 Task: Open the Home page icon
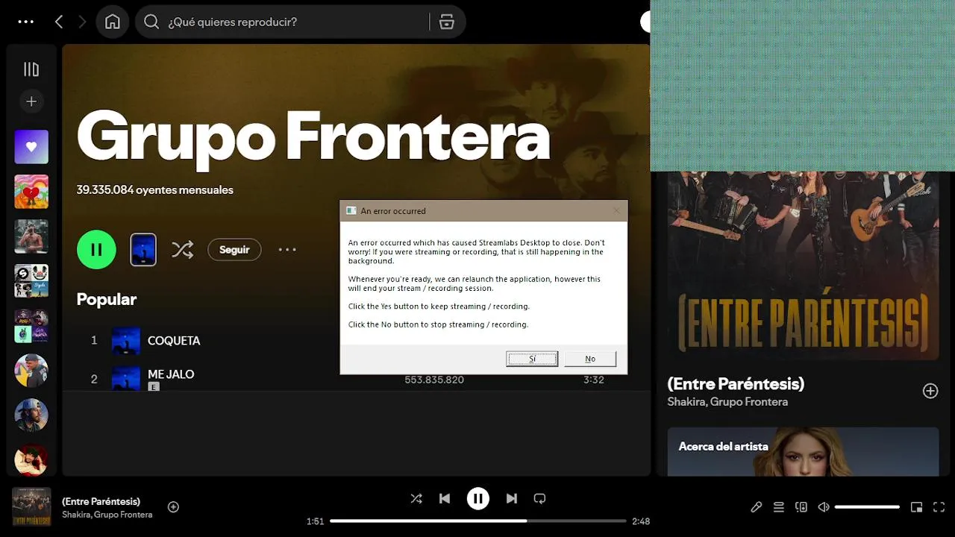tap(113, 22)
